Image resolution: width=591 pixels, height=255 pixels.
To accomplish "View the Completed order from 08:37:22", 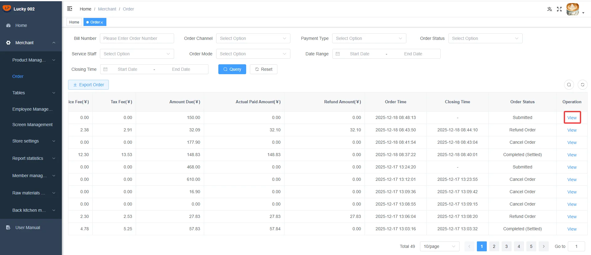I will point(572,155).
